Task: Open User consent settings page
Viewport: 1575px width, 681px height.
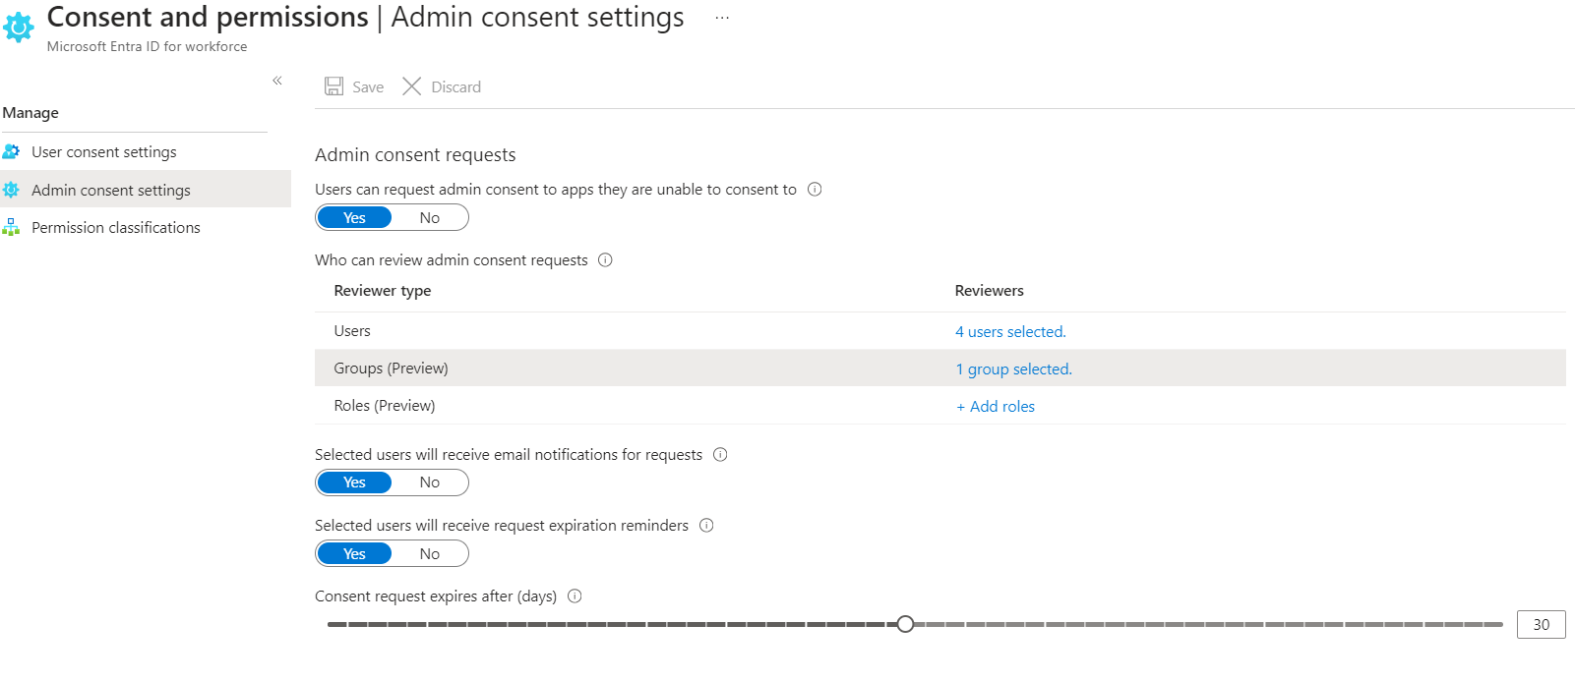Action: (103, 151)
